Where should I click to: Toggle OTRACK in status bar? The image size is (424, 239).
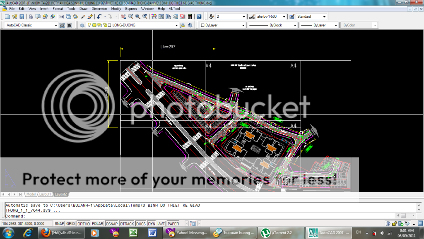(127, 224)
